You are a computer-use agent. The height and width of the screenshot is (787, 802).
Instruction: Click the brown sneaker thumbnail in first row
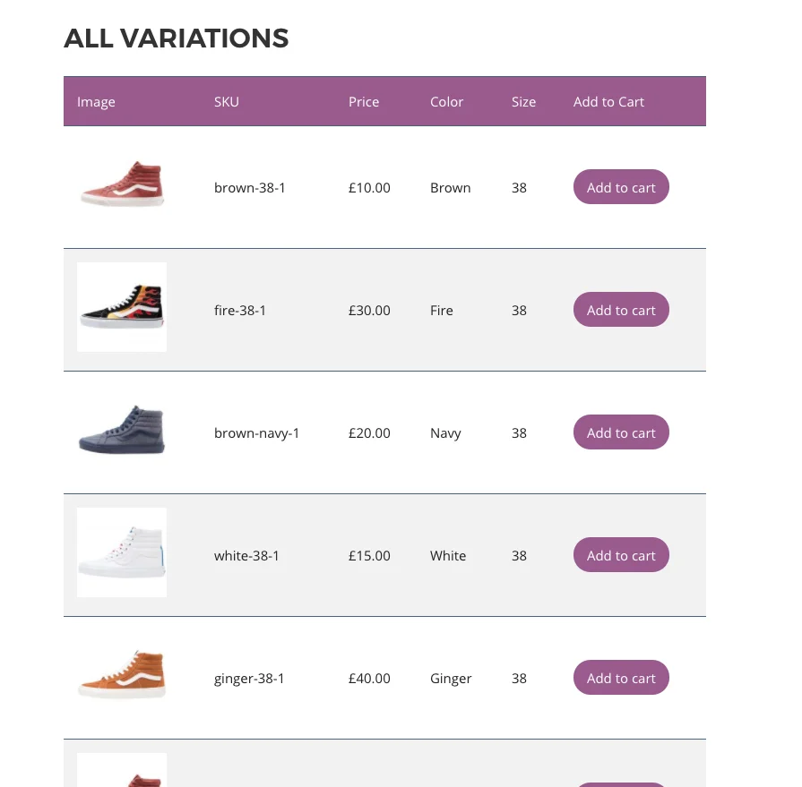121,185
